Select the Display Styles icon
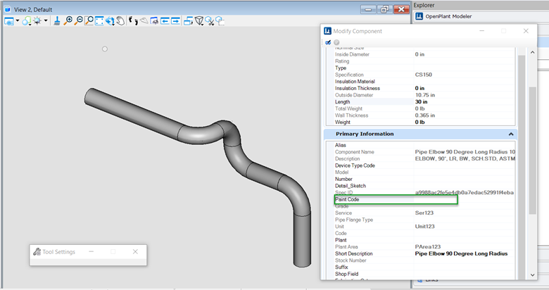Image resolution: width=549 pixels, height=290 pixels. 27,21
